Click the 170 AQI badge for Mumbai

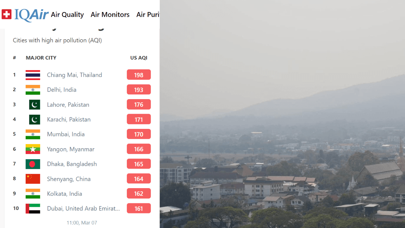(139, 134)
